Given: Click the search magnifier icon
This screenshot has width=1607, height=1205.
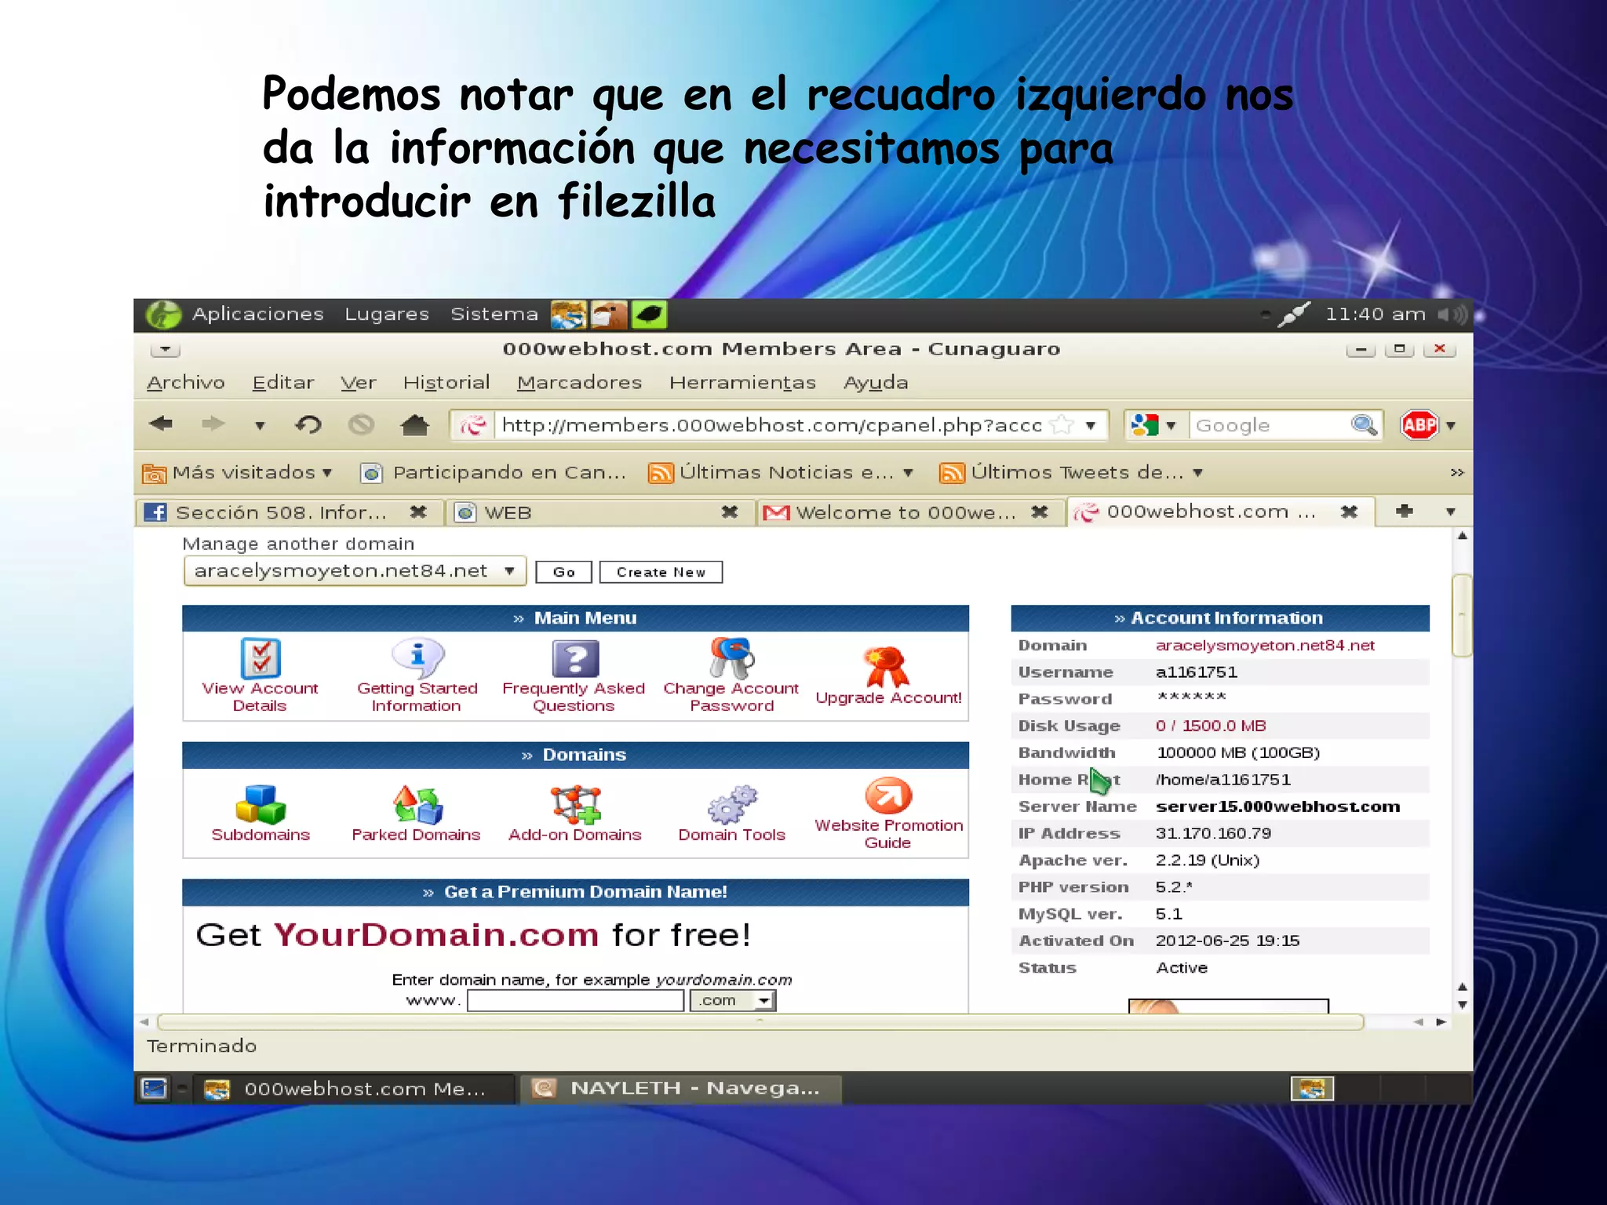Looking at the screenshot, I should coord(1364,425).
